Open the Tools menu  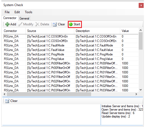[29, 12]
